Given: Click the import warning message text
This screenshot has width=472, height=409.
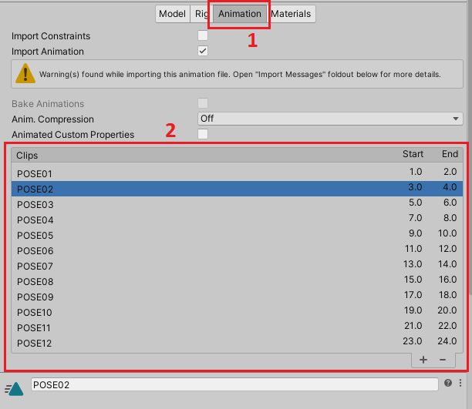Looking at the screenshot, I should point(240,74).
